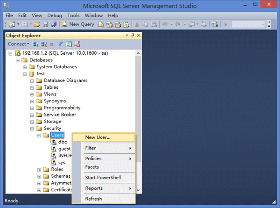Click the Save All icon in toolbar
This screenshot has height=208, width=280.
click(x=54, y=24)
